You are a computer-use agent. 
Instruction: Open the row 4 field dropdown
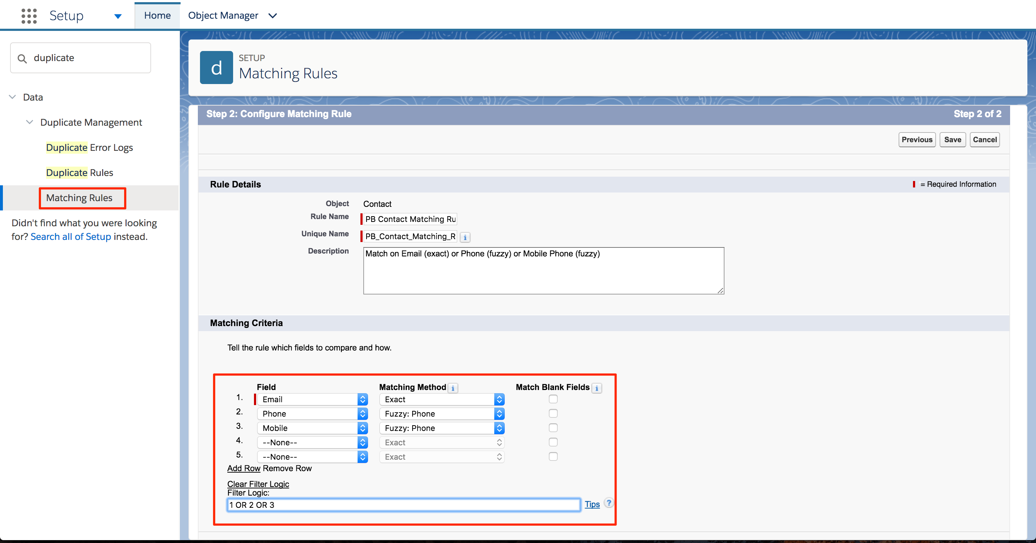click(x=313, y=442)
